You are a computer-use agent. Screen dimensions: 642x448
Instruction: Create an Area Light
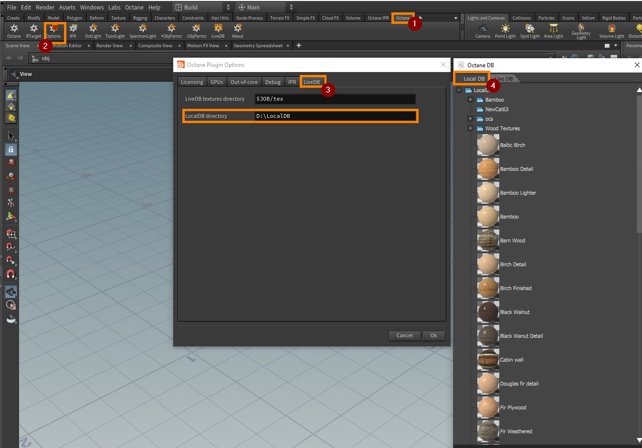pos(554,31)
